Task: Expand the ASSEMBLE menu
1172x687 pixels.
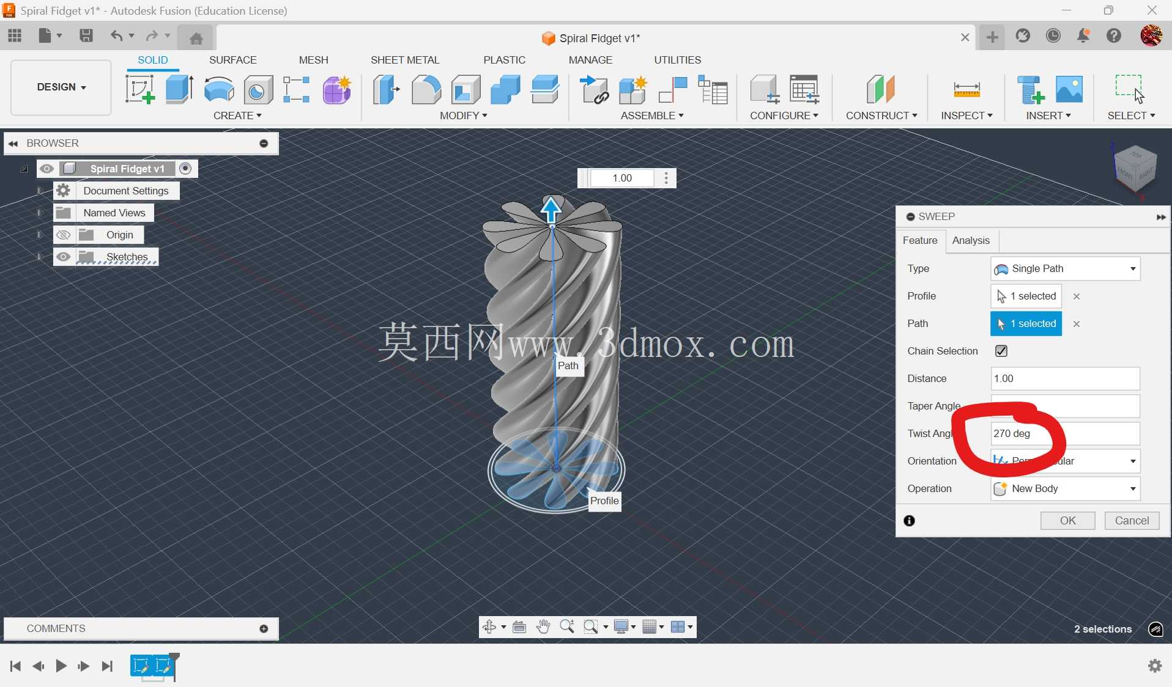Action: point(652,116)
